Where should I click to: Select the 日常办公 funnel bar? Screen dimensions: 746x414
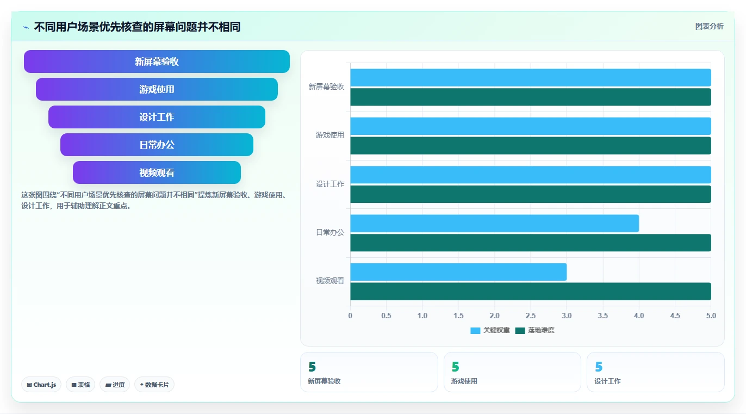pos(157,145)
